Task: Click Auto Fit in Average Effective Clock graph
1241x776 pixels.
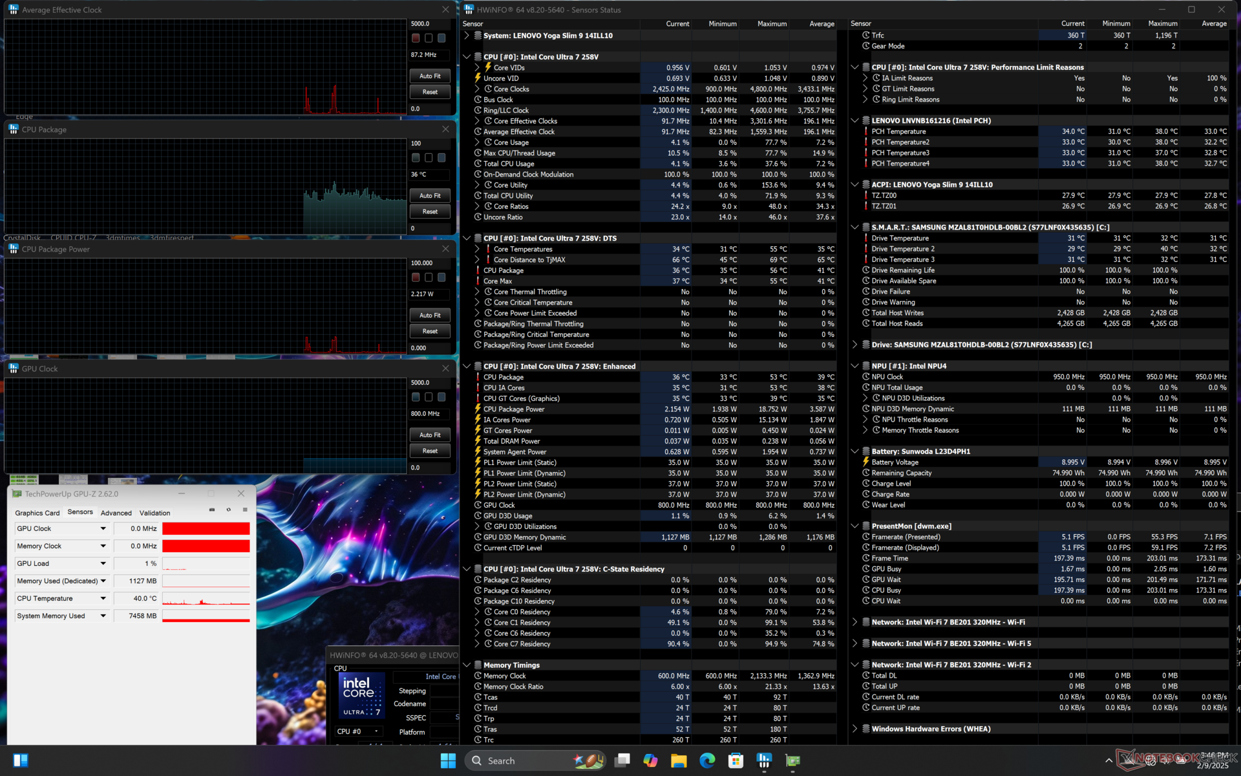Action: pyautogui.click(x=430, y=76)
